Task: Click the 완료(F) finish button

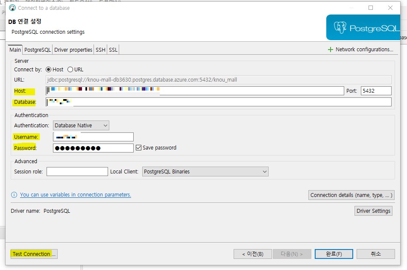Action: (x=334, y=254)
